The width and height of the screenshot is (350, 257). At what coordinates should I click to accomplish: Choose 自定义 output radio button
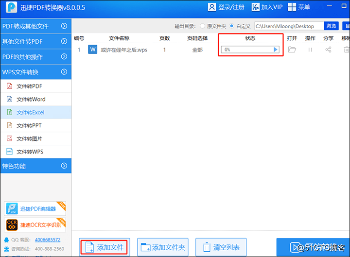[x=232, y=26]
